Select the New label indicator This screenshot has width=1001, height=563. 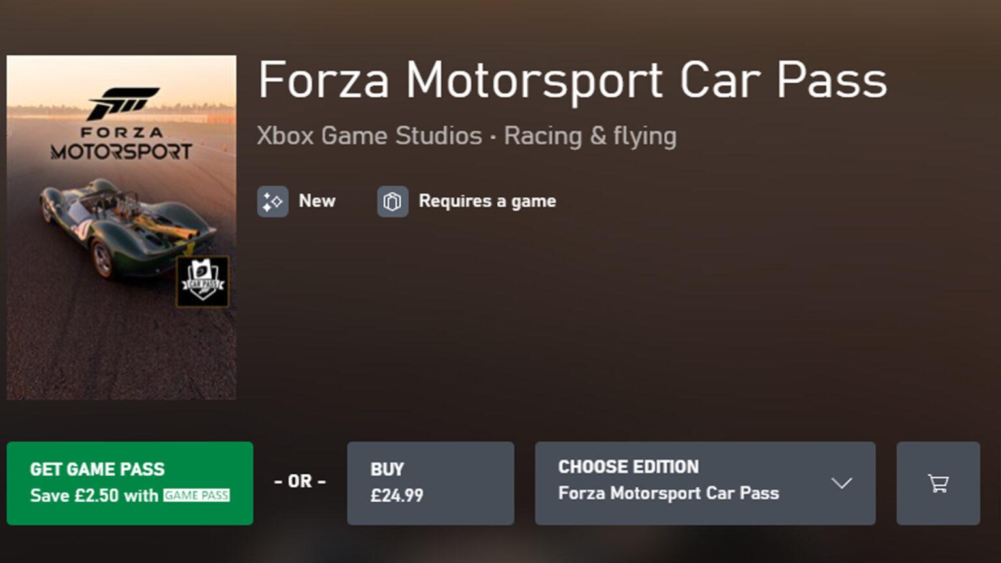(316, 201)
